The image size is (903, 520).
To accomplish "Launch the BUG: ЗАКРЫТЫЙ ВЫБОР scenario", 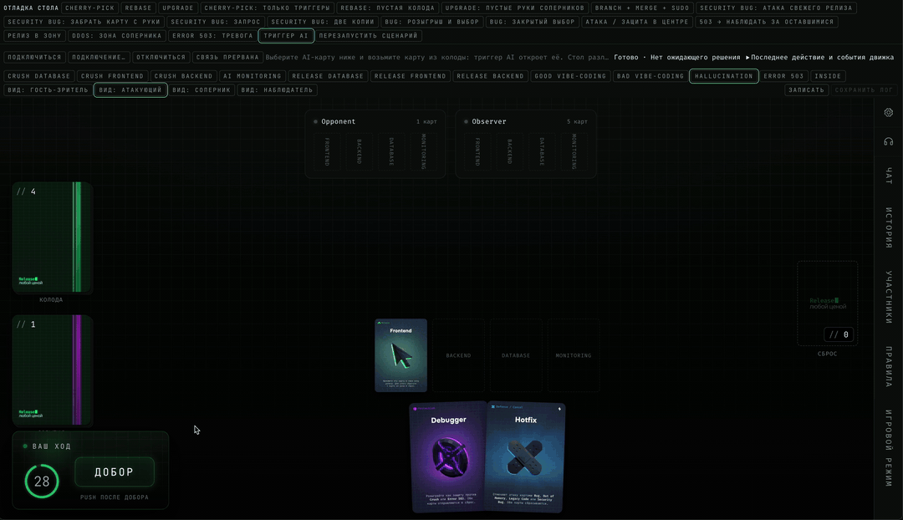I will [532, 22].
